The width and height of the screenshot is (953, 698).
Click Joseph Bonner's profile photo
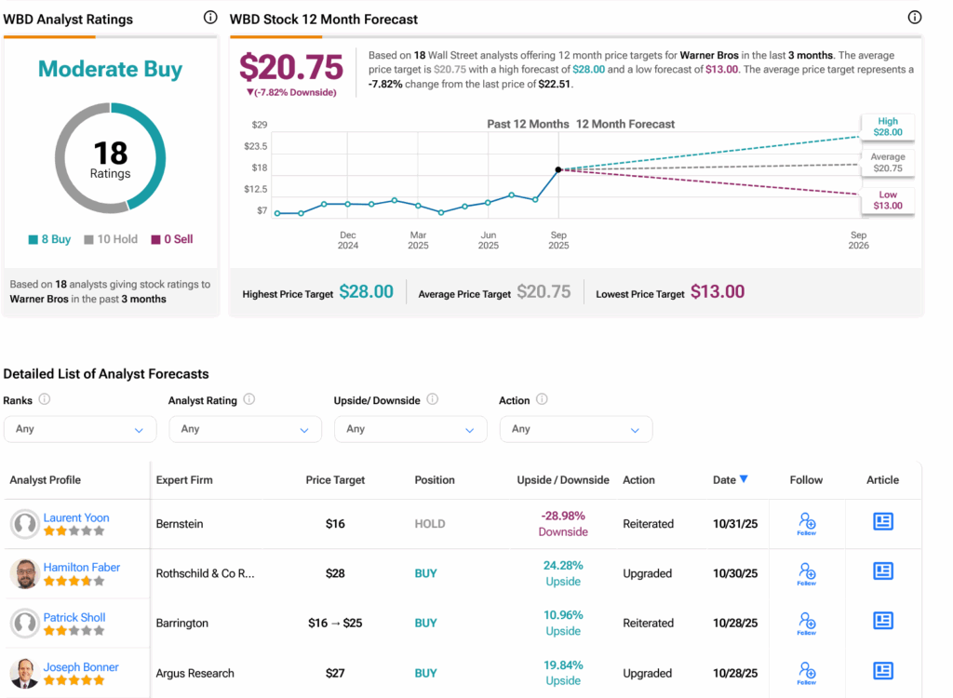point(24,673)
